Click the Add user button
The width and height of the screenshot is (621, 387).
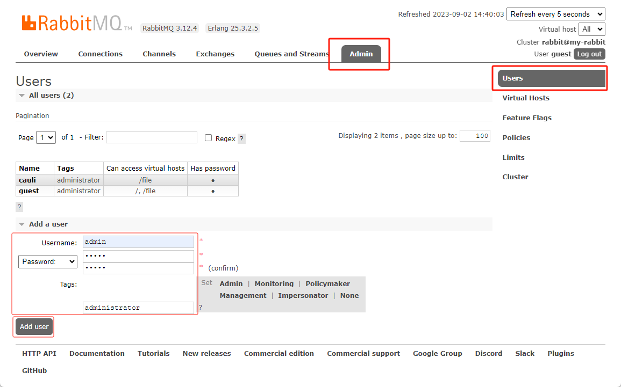coord(34,326)
